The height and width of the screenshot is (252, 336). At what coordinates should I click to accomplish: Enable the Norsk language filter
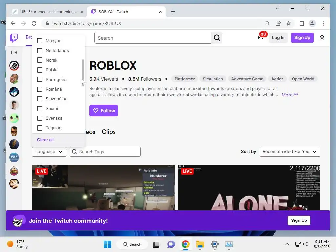pyautogui.click(x=40, y=60)
